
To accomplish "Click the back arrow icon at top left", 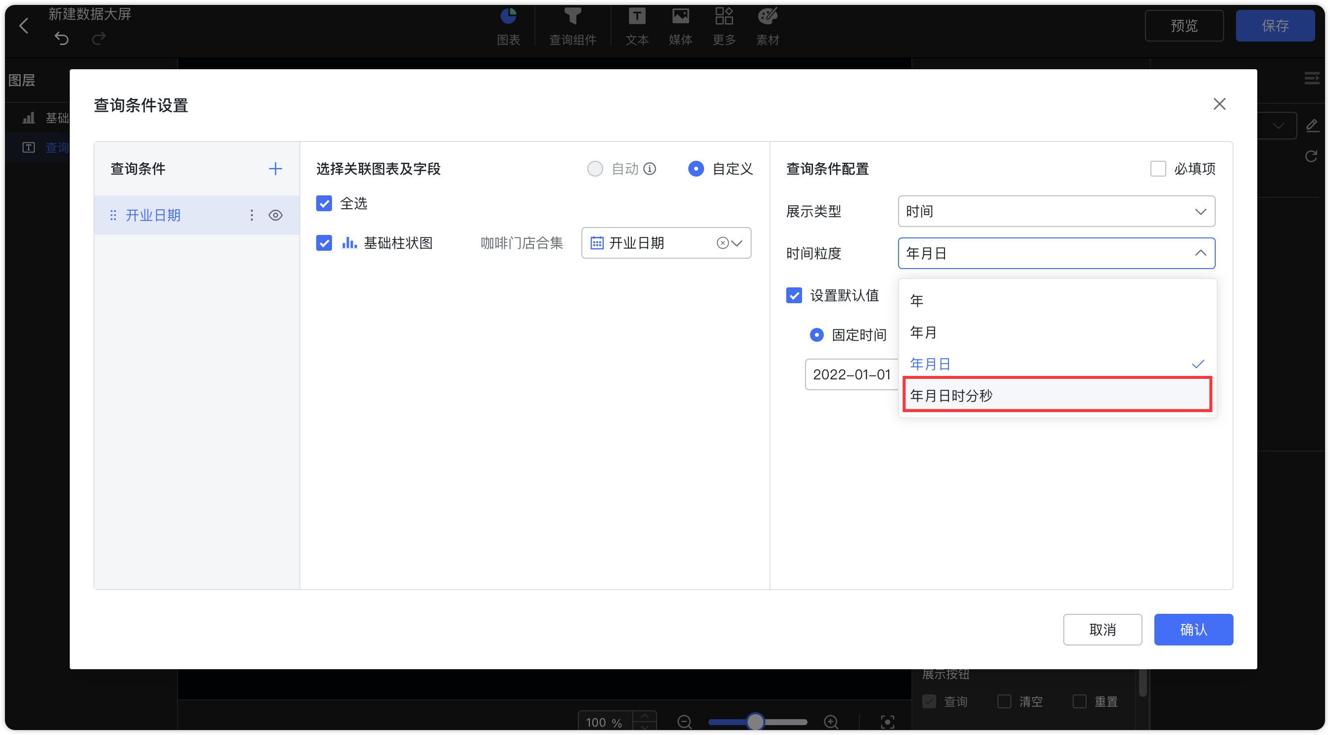I will 24,26.
